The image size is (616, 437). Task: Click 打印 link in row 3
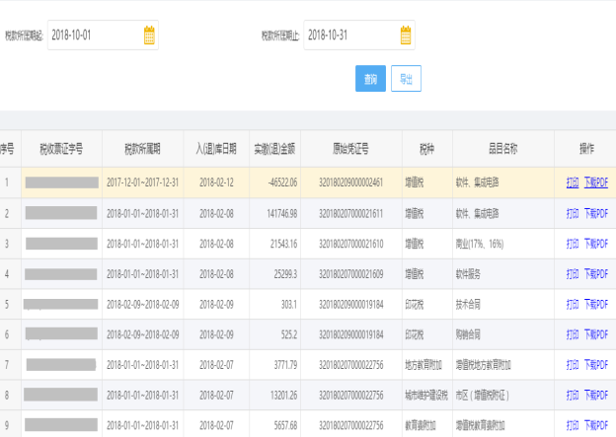tap(573, 243)
